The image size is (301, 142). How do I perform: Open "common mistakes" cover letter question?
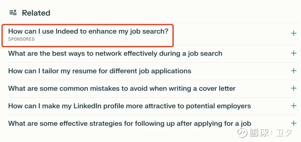[122, 89]
